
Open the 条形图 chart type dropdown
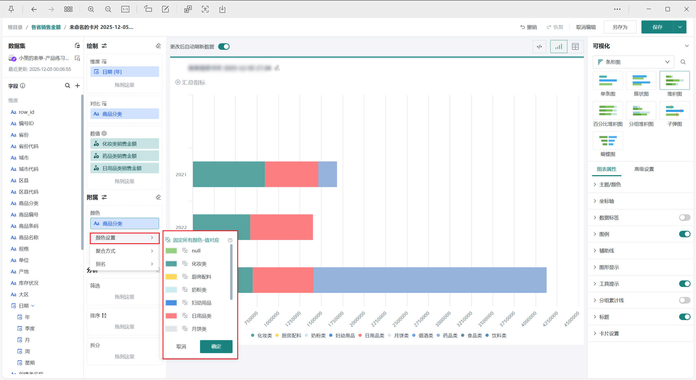(633, 62)
